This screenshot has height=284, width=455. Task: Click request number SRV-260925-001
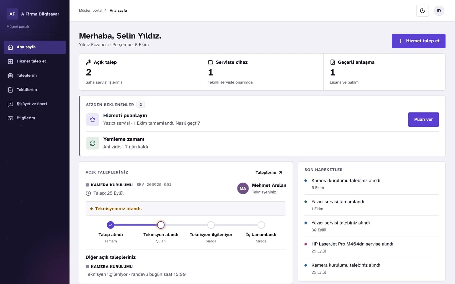pyautogui.click(x=154, y=185)
